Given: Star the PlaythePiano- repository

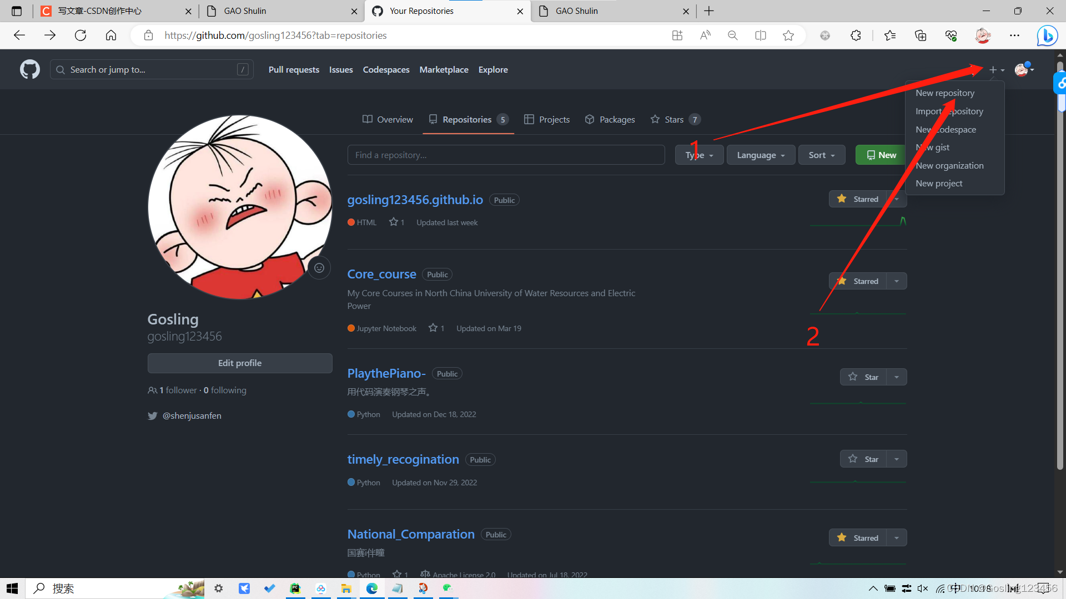Looking at the screenshot, I should tap(863, 377).
